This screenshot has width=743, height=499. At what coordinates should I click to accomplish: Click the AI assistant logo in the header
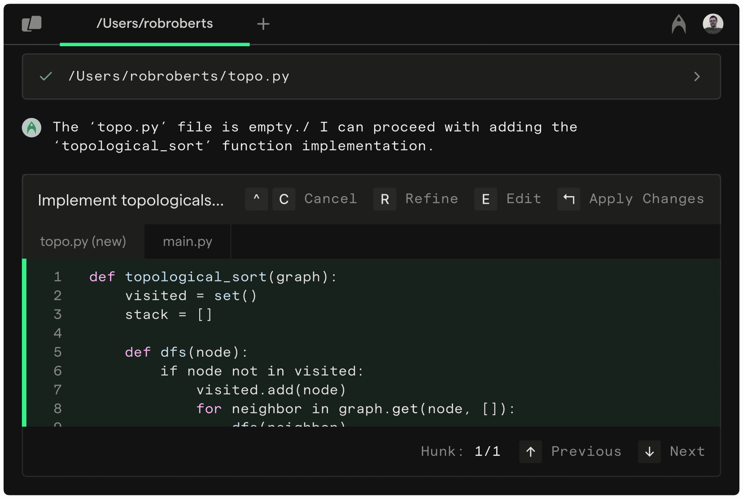tap(678, 24)
